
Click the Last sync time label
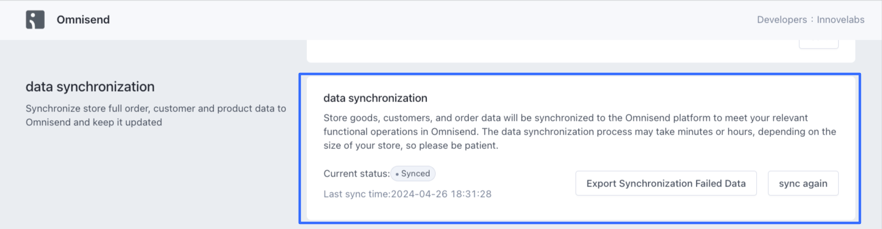[357, 194]
